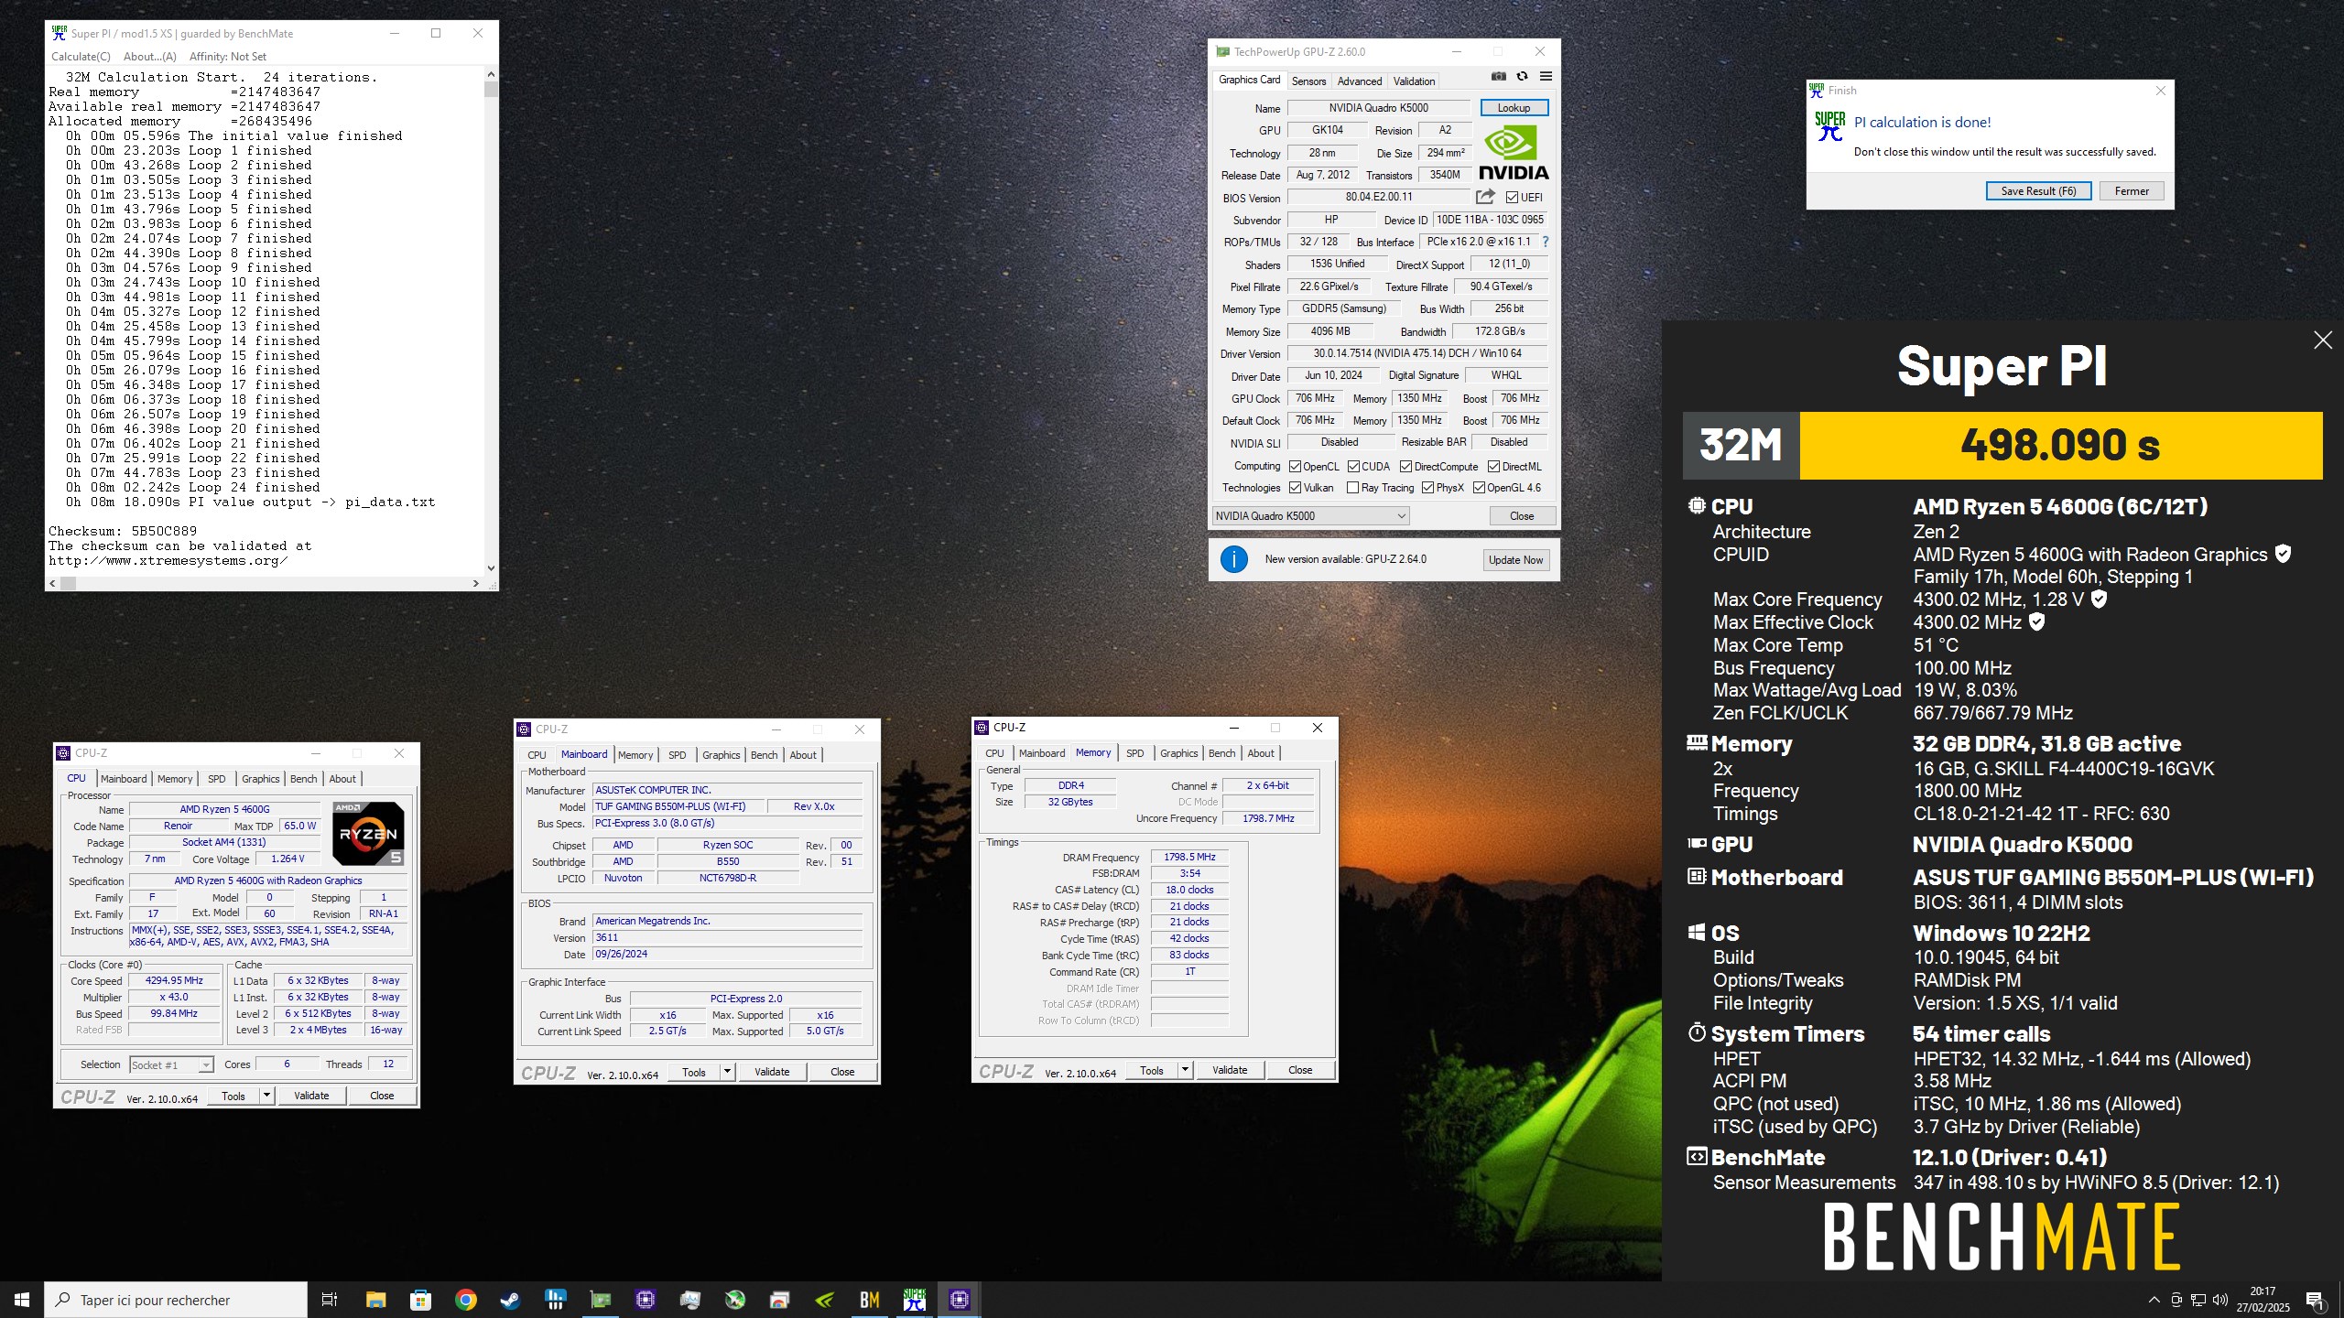This screenshot has width=2344, height=1318.
Task: Expand hidden system tray icons chevron
Action: click(2154, 1300)
